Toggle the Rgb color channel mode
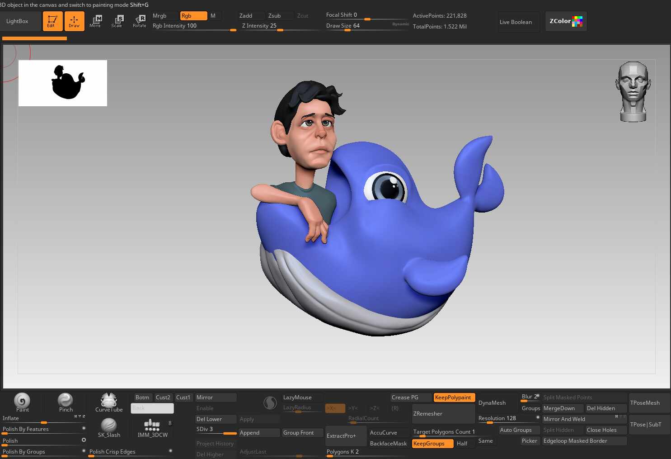Image resolution: width=671 pixels, height=459 pixels. click(193, 16)
